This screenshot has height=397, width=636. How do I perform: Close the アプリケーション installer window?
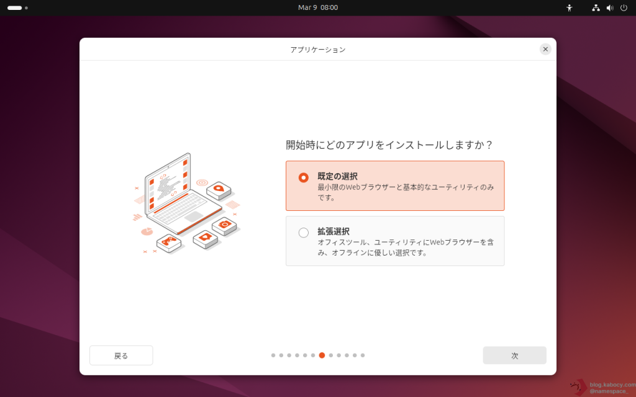pos(545,49)
